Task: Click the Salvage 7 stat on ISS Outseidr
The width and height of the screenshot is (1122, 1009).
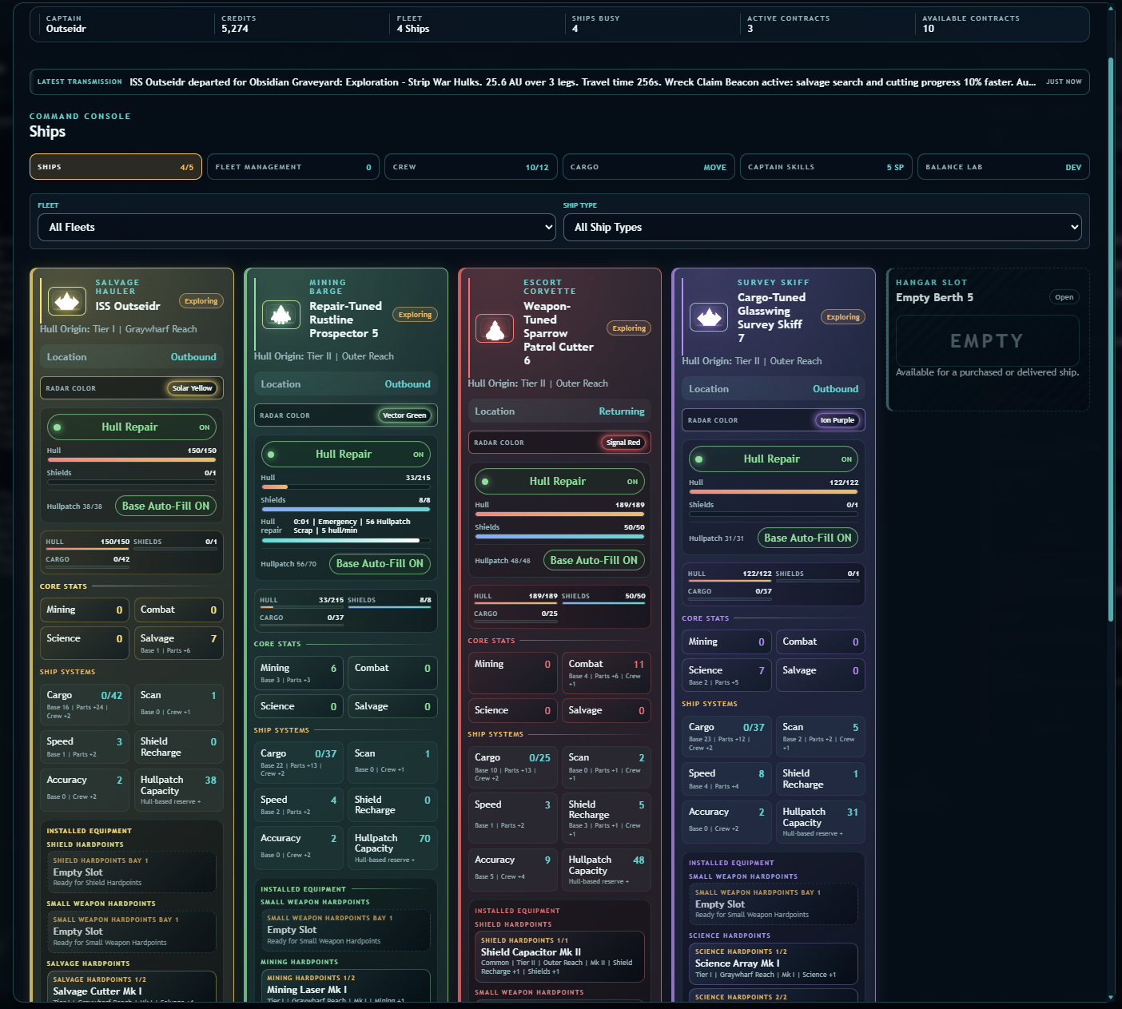Action: (x=179, y=643)
